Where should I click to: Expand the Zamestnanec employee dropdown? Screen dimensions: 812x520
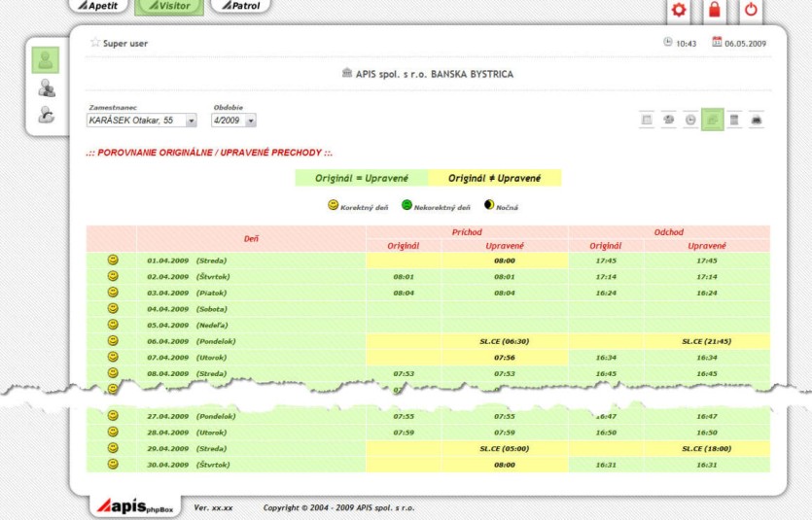191,121
